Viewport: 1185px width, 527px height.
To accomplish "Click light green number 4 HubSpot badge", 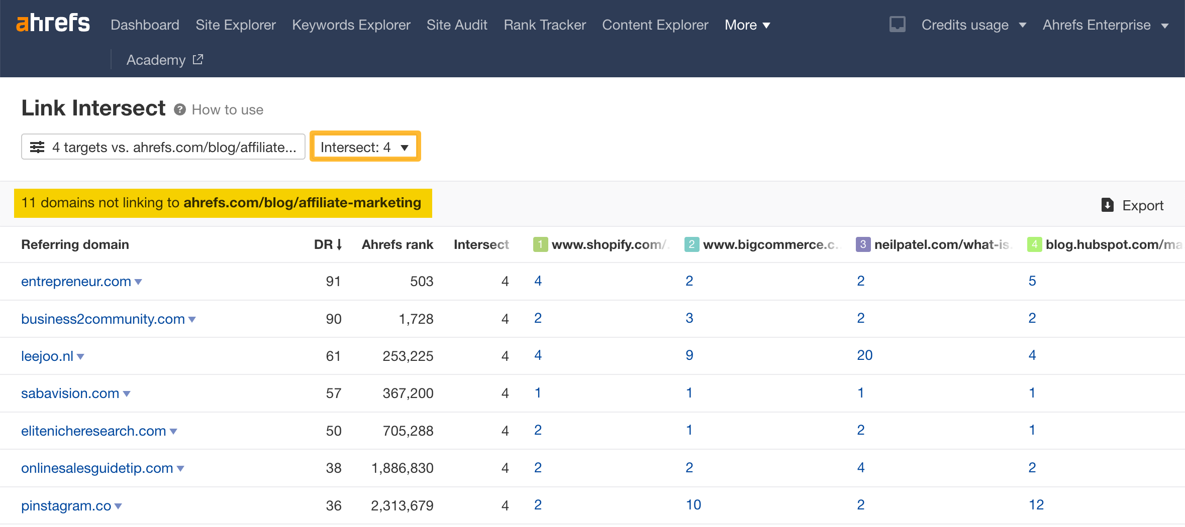I will 1034,244.
